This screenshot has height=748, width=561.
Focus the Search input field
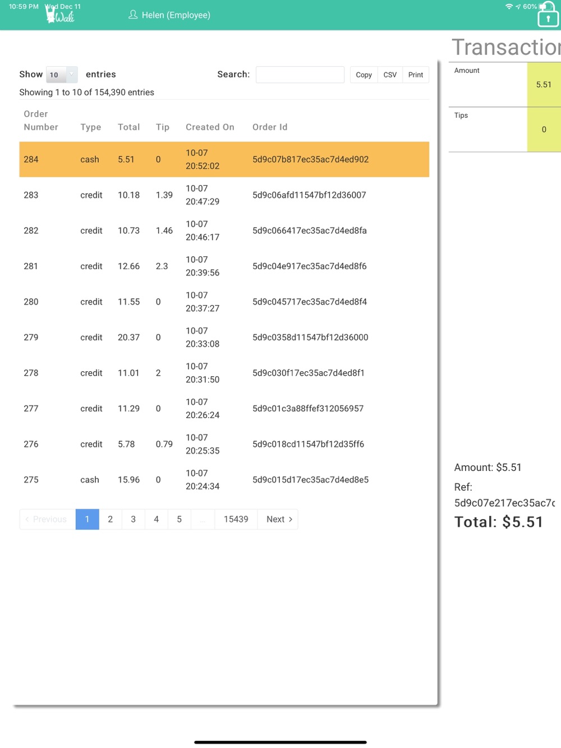click(300, 75)
